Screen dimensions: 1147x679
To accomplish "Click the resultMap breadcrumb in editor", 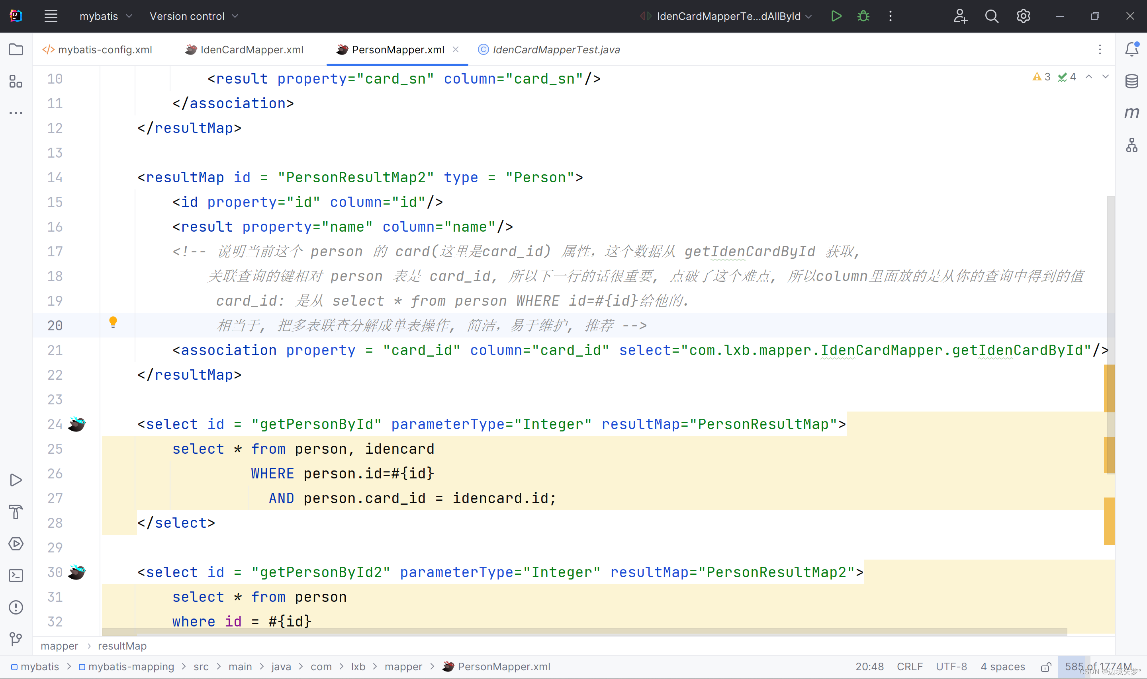I will (122, 646).
